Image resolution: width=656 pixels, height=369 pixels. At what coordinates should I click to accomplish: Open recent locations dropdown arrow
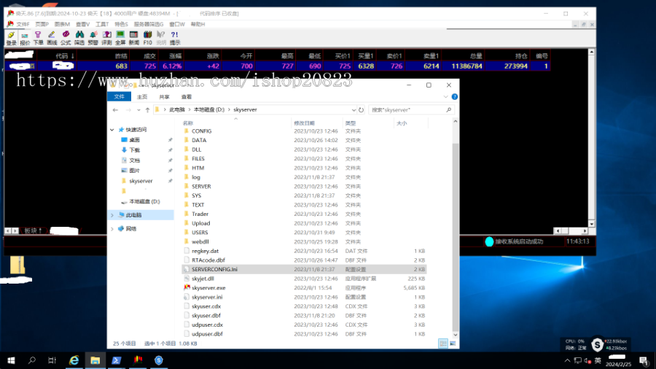click(138, 110)
